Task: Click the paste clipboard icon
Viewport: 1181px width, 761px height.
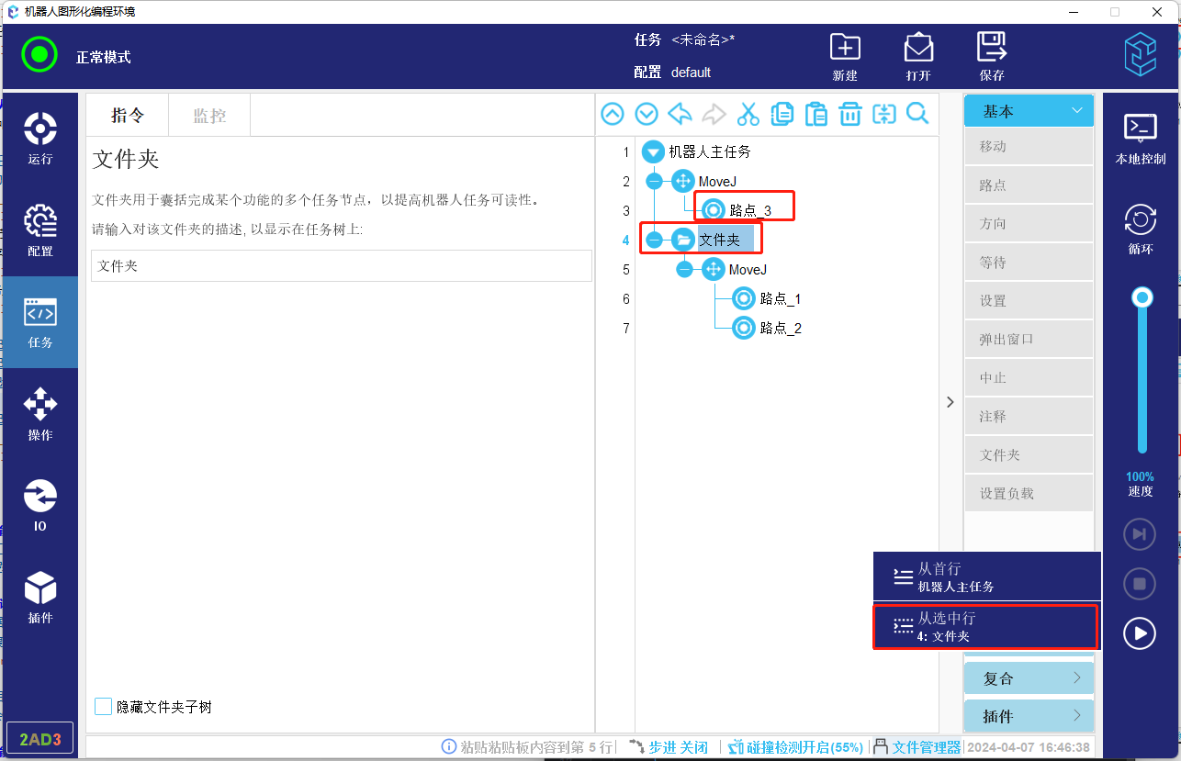Action: 815,114
